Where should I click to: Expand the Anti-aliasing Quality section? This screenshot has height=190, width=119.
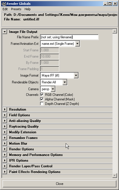pos(5,121)
